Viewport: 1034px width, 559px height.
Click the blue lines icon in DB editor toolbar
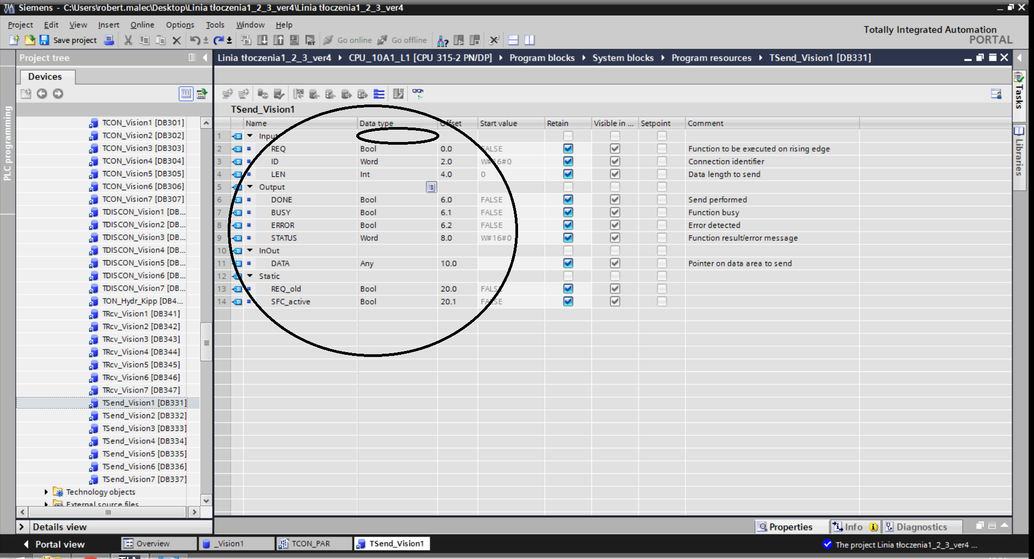tap(379, 94)
